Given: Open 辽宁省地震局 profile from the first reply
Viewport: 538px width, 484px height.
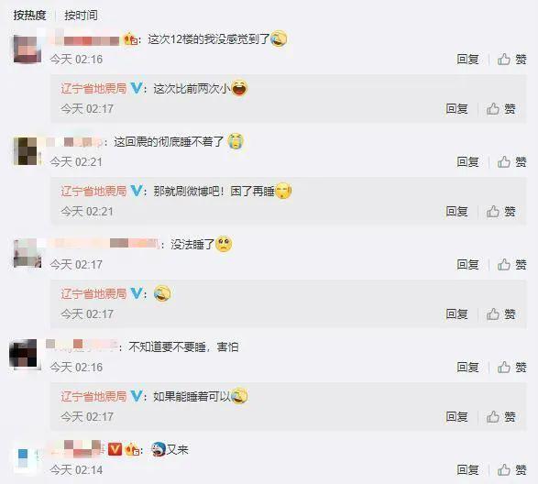Looking at the screenshot, I should (x=93, y=89).
